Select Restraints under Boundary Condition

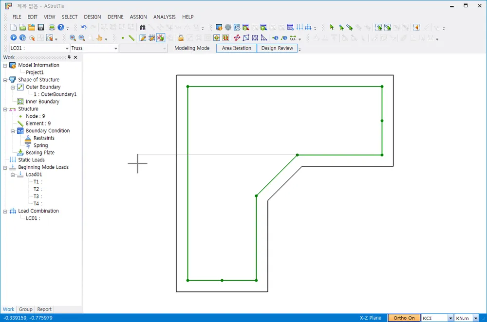click(44, 138)
